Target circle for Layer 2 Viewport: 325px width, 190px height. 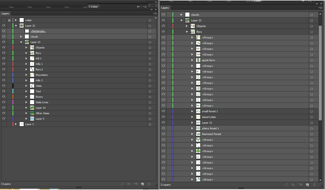pyautogui.click(x=150, y=124)
